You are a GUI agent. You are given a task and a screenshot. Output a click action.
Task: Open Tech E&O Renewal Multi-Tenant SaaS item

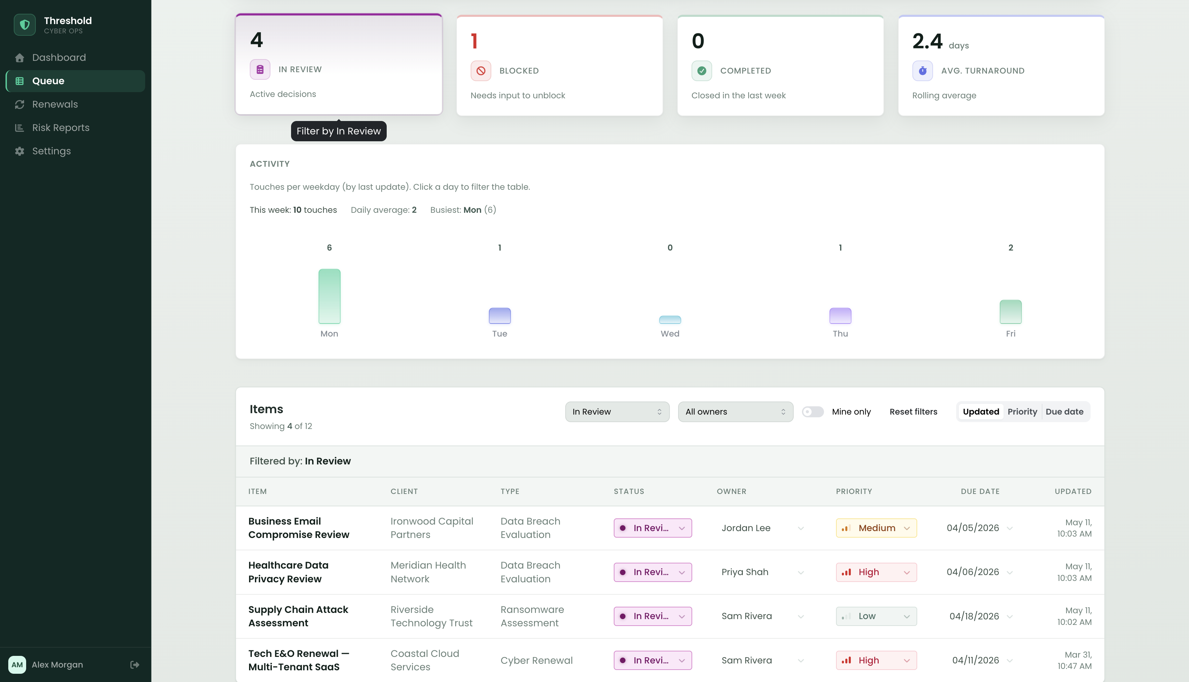tap(299, 660)
